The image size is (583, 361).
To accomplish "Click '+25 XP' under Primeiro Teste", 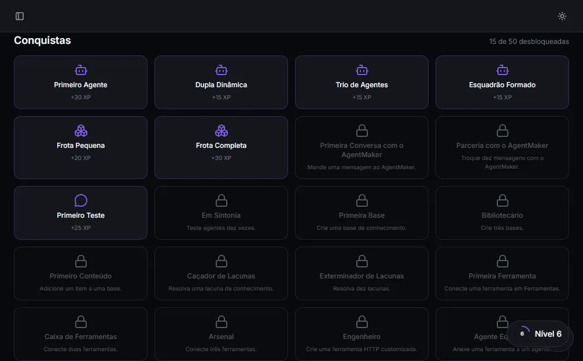I will tap(81, 228).
